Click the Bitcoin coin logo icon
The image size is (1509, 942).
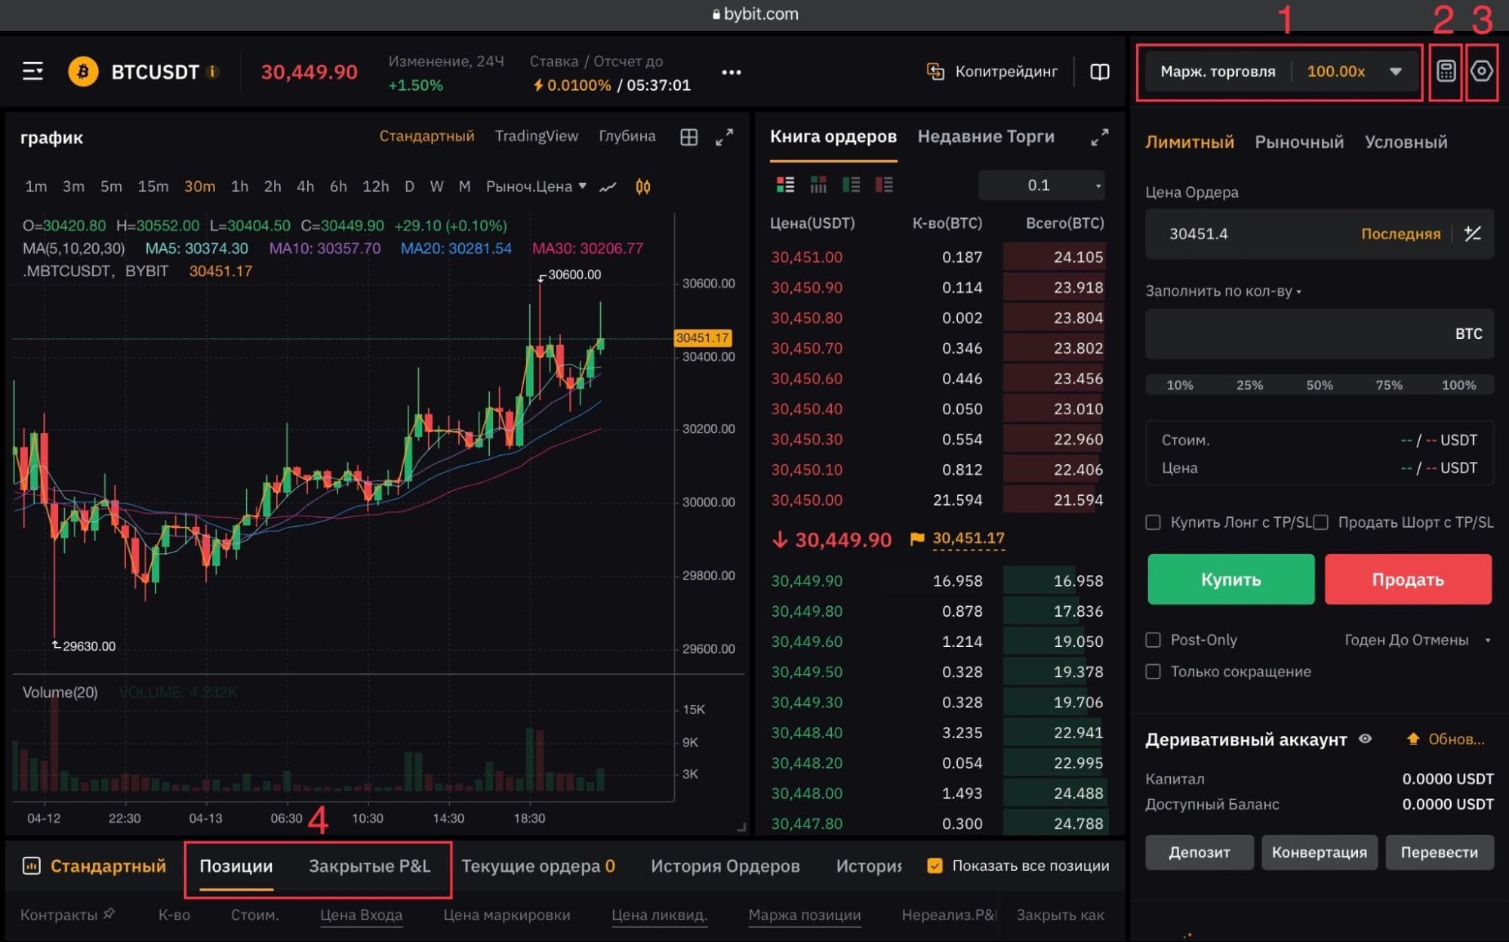pyautogui.click(x=83, y=72)
